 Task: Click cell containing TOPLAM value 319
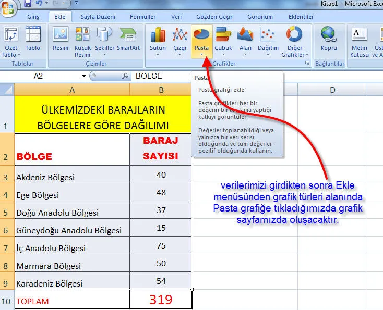click(x=161, y=300)
